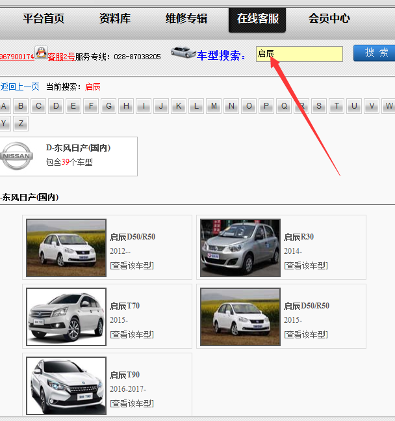Filter brands by letter O
Viewport: 395px width, 421px height.
(249, 106)
